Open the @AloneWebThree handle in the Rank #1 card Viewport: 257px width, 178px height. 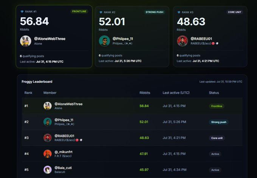[x=50, y=39]
